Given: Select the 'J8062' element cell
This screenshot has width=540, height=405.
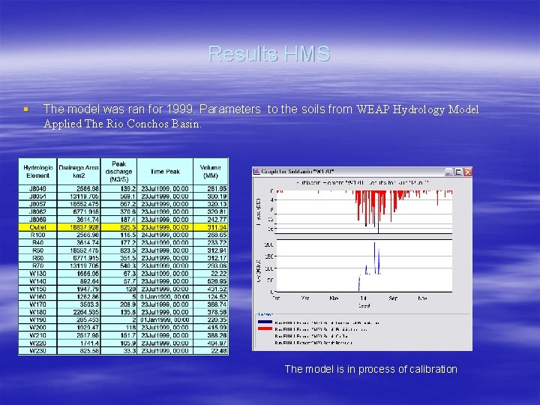Looking at the screenshot, I should point(38,211).
